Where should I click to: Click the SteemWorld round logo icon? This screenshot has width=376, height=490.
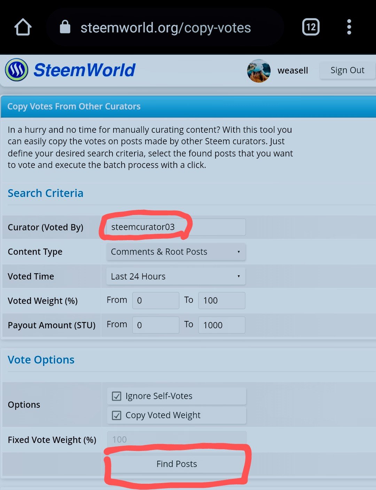[x=16, y=70]
